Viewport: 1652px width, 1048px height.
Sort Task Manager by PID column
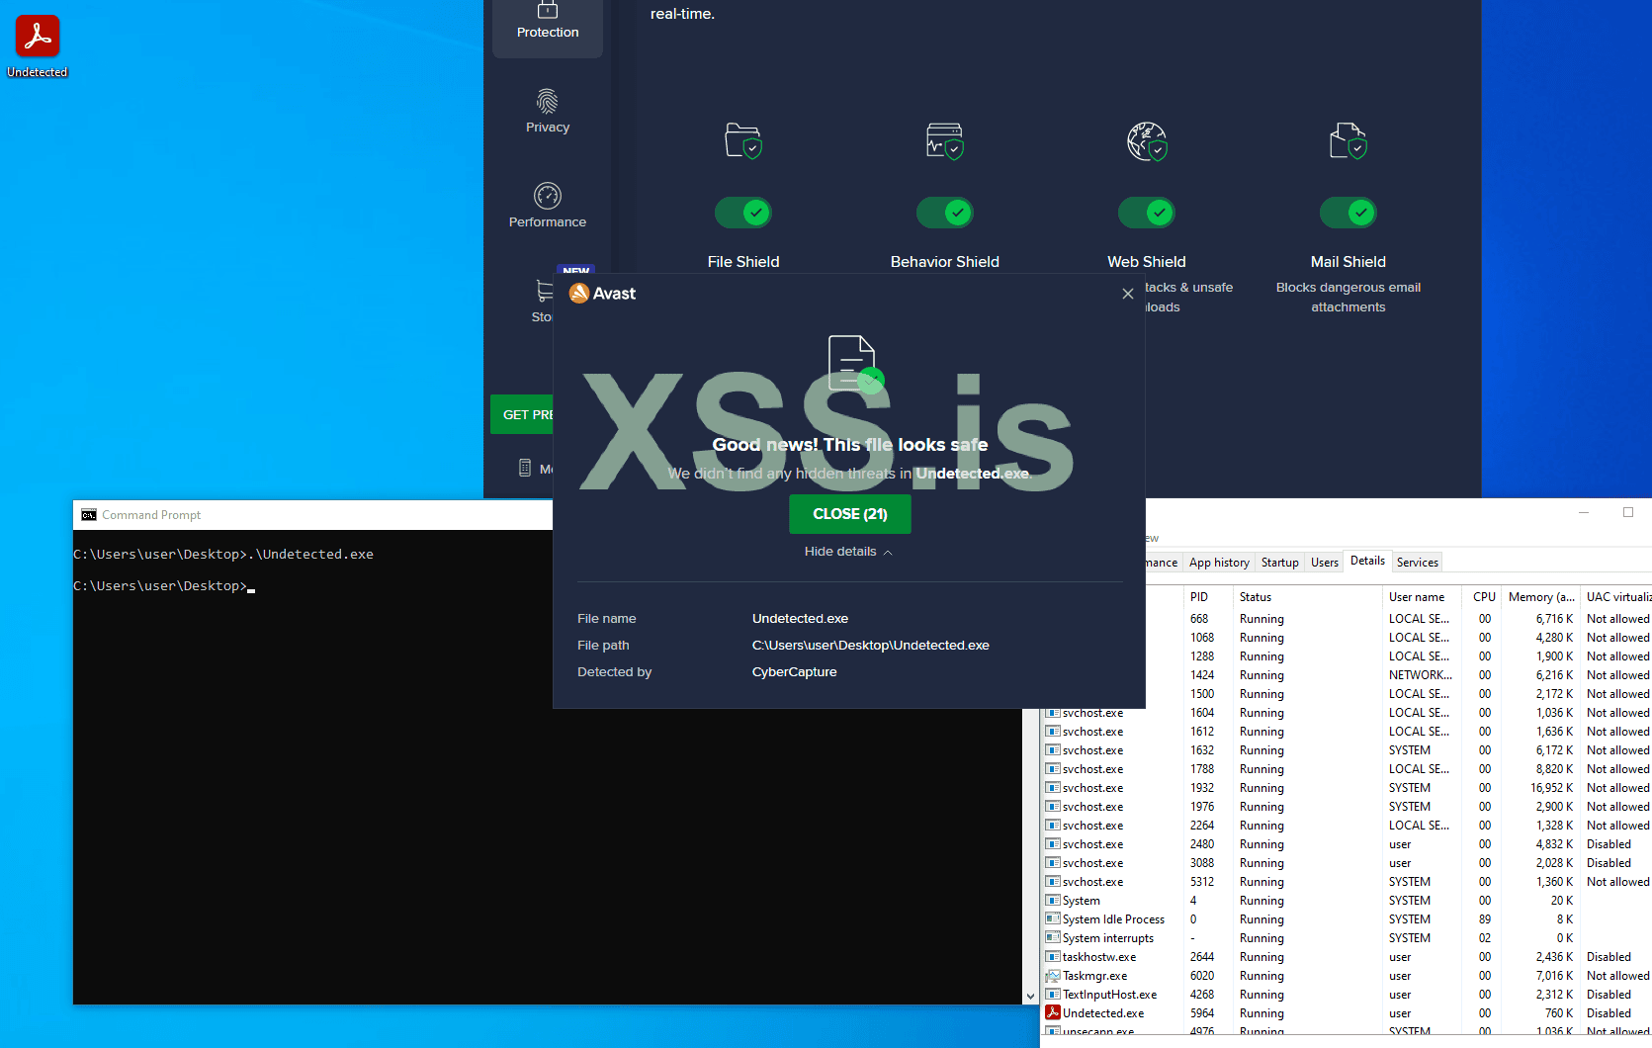pyautogui.click(x=1208, y=597)
